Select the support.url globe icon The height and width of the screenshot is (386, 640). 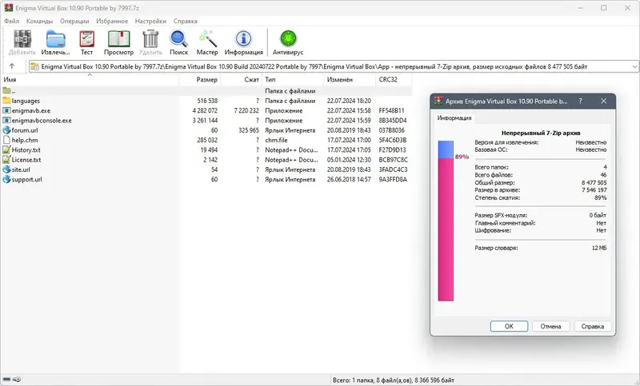(6, 179)
